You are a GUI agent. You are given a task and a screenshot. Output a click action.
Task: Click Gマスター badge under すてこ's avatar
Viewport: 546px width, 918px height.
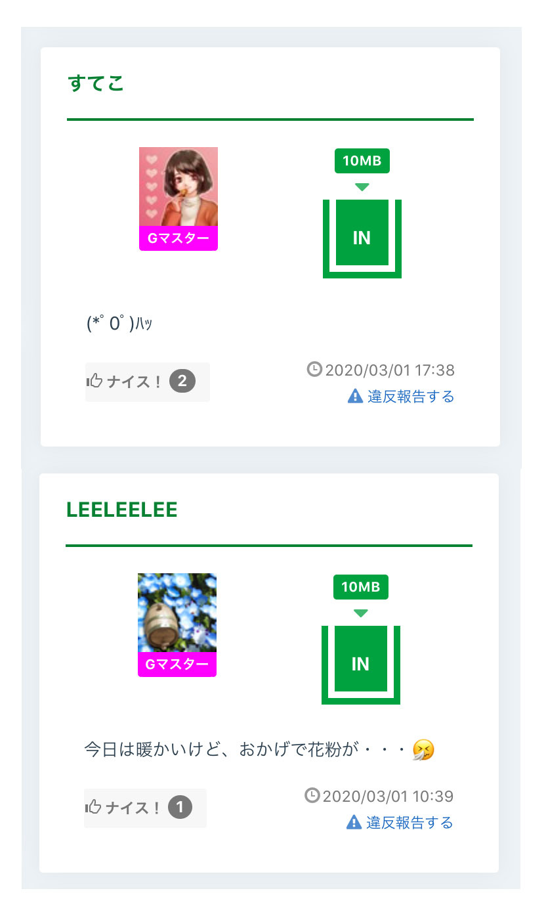pos(178,238)
